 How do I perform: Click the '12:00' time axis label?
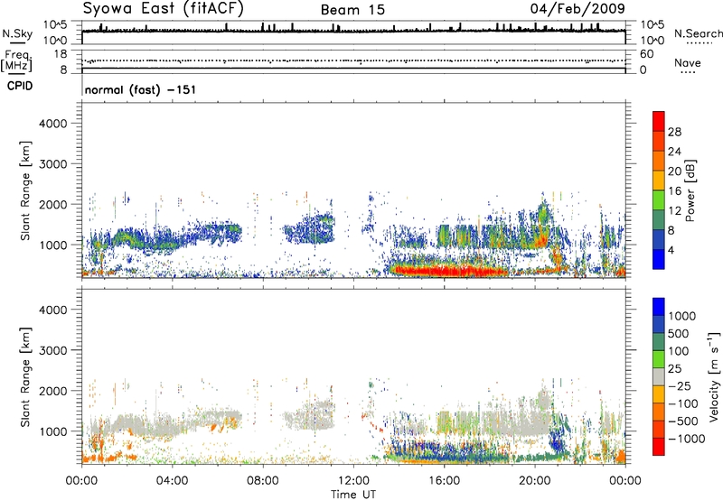coord(353,481)
